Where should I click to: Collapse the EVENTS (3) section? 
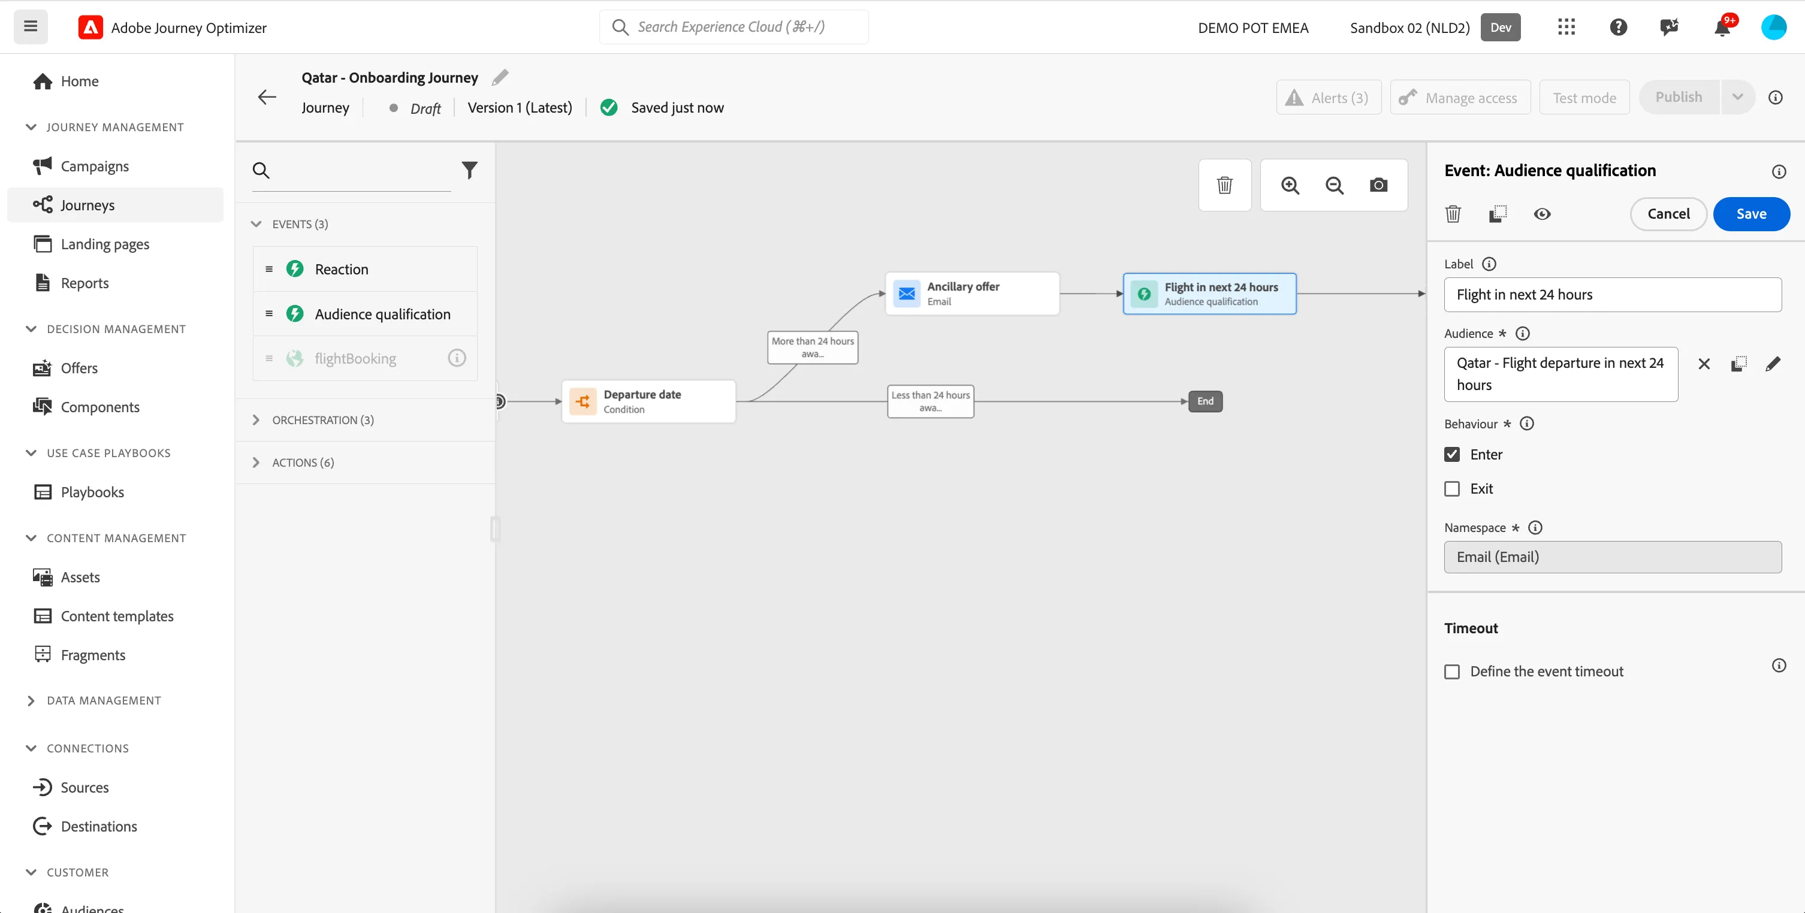[256, 223]
